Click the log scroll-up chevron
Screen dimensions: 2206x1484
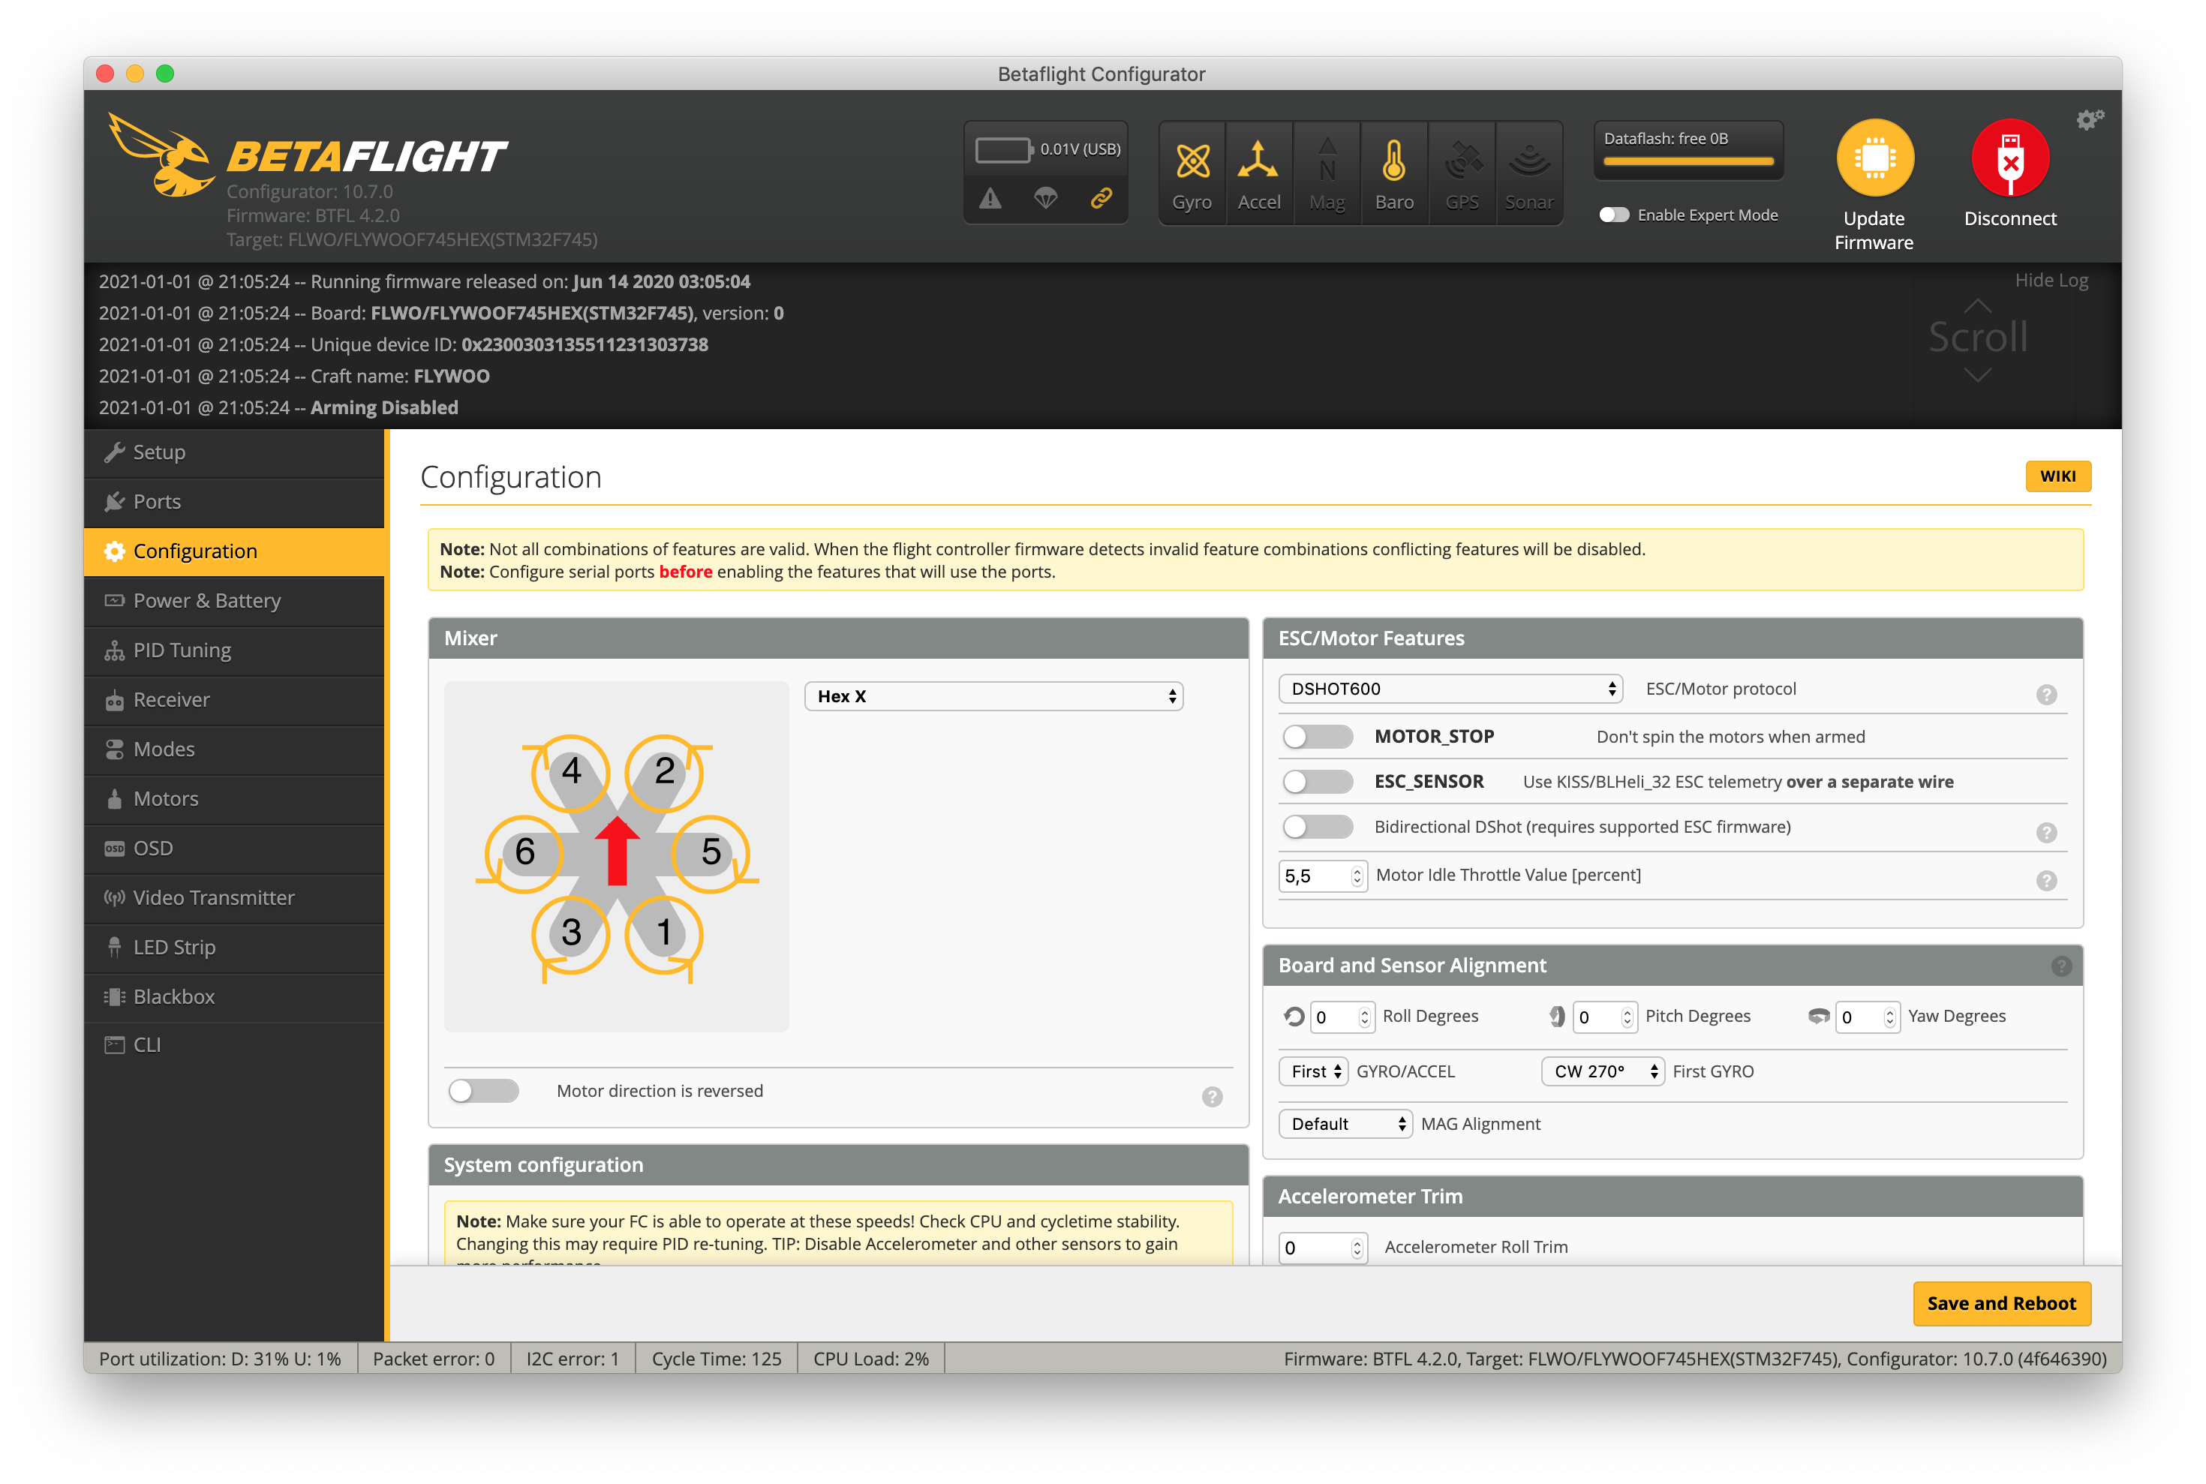coord(1978,305)
